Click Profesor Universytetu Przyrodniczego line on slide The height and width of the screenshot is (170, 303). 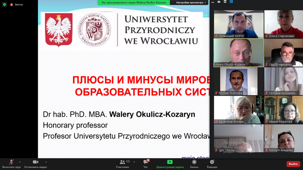coord(126,136)
